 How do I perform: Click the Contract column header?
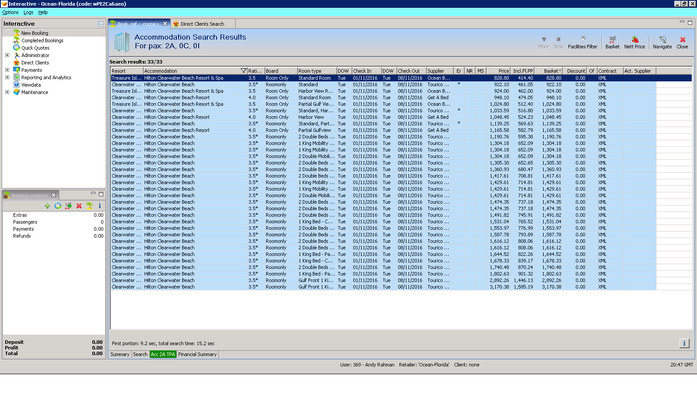tap(610, 71)
